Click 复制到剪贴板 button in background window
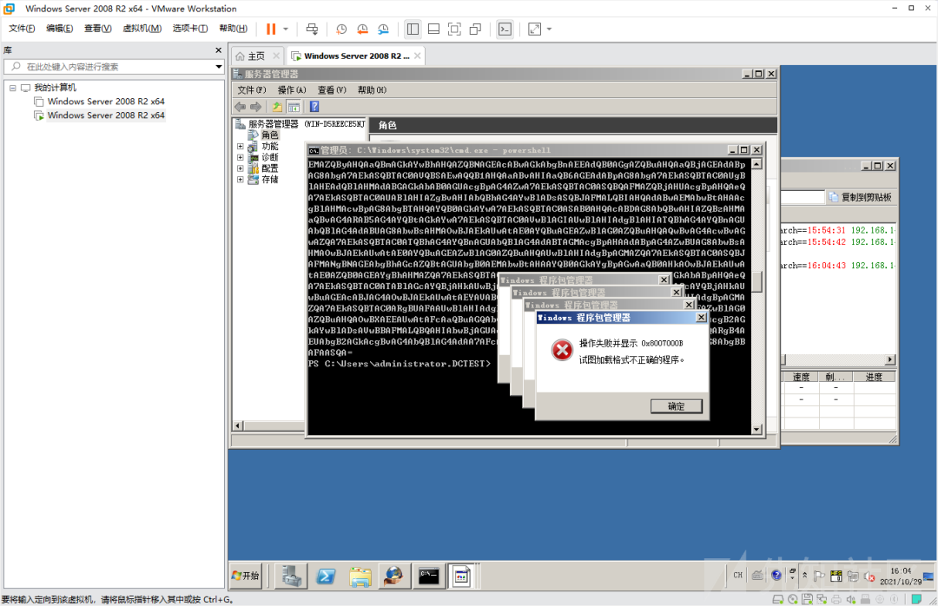The width and height of the screenshot is (938, 606). click(862, 197)
